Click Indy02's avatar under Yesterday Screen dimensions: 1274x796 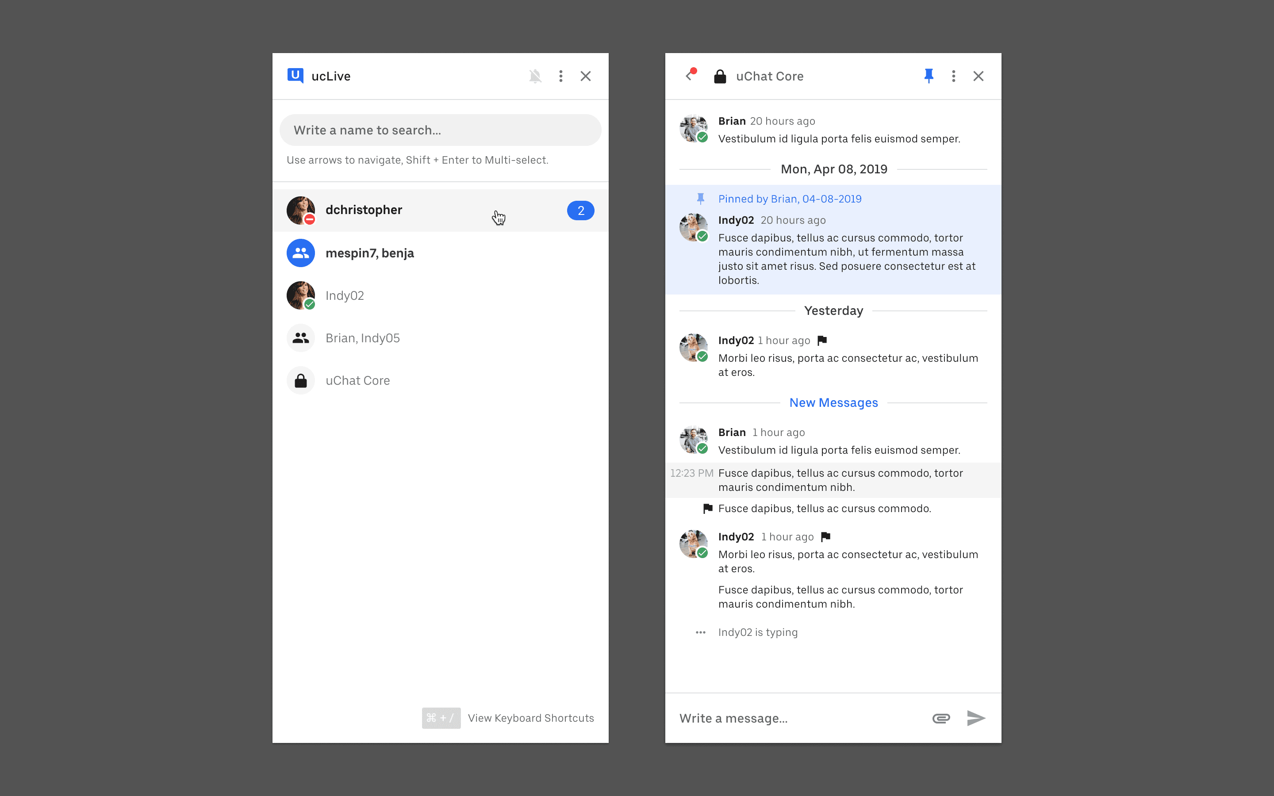693,348
